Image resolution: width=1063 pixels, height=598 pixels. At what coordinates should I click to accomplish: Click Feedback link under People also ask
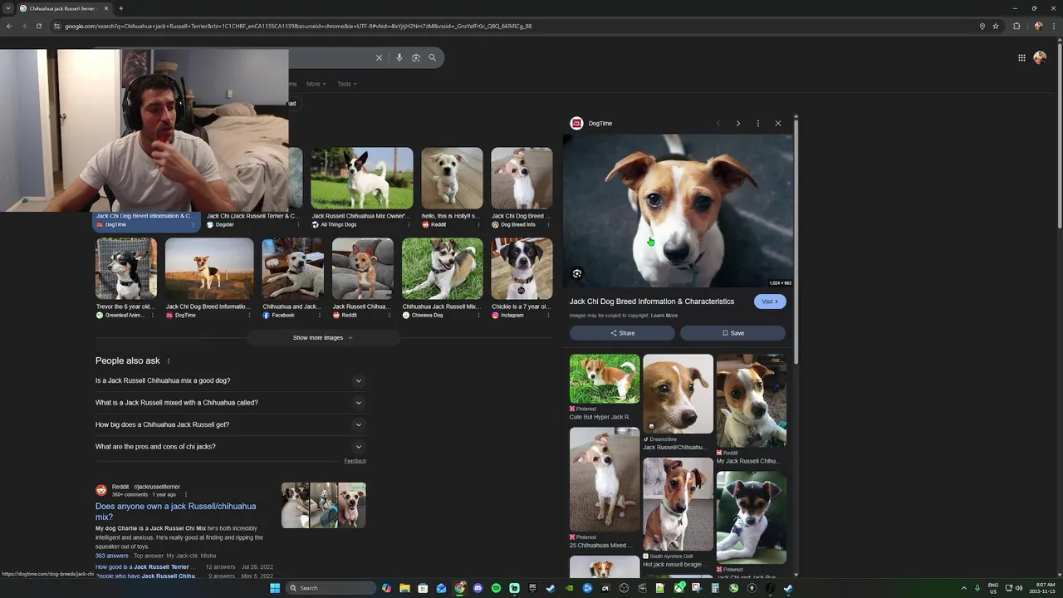[x=355, y=461]
